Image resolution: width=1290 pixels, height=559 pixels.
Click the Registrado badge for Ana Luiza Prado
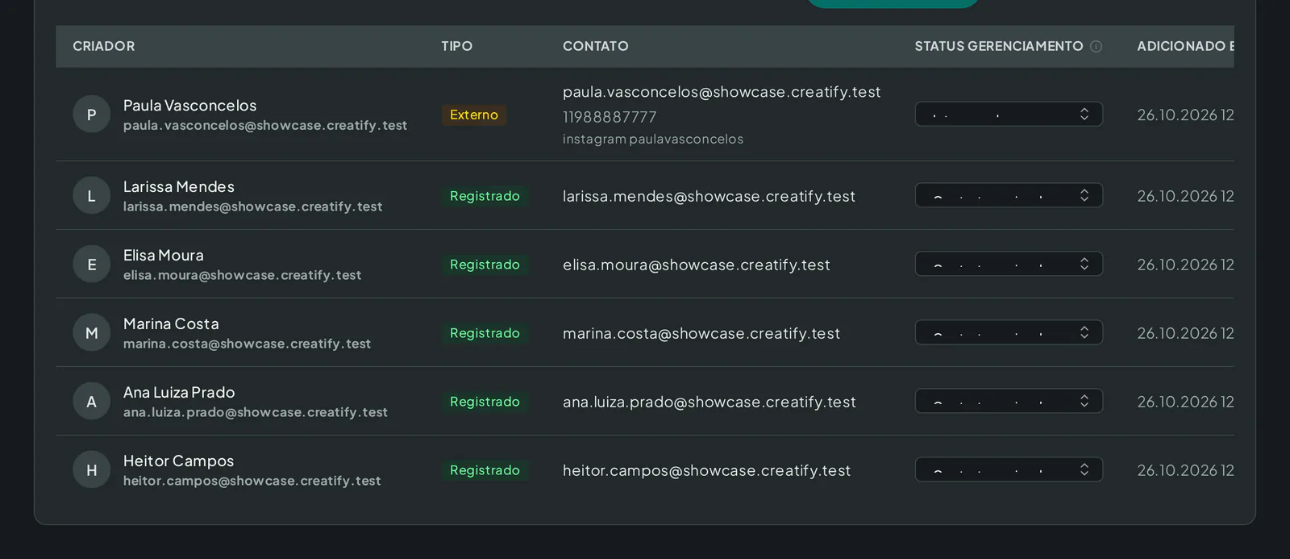485,402
